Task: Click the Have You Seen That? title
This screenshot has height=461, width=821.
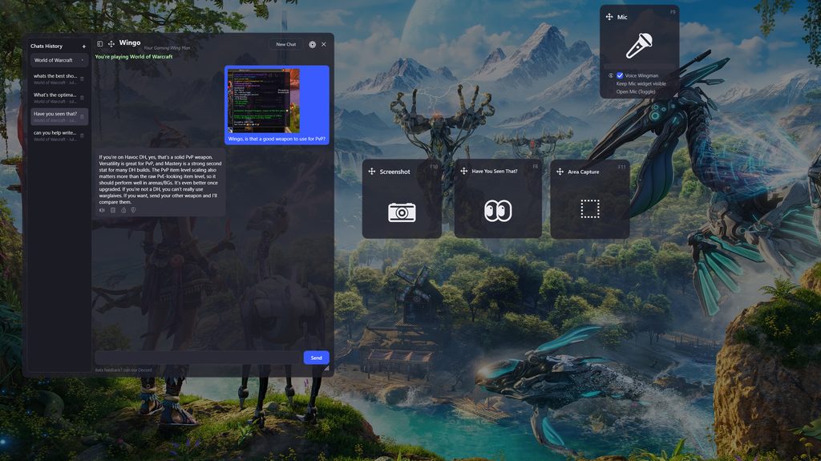Action: click(x=494, y=172)
